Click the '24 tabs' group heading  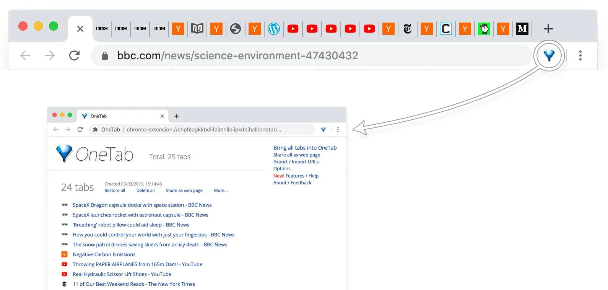[78, 187]
